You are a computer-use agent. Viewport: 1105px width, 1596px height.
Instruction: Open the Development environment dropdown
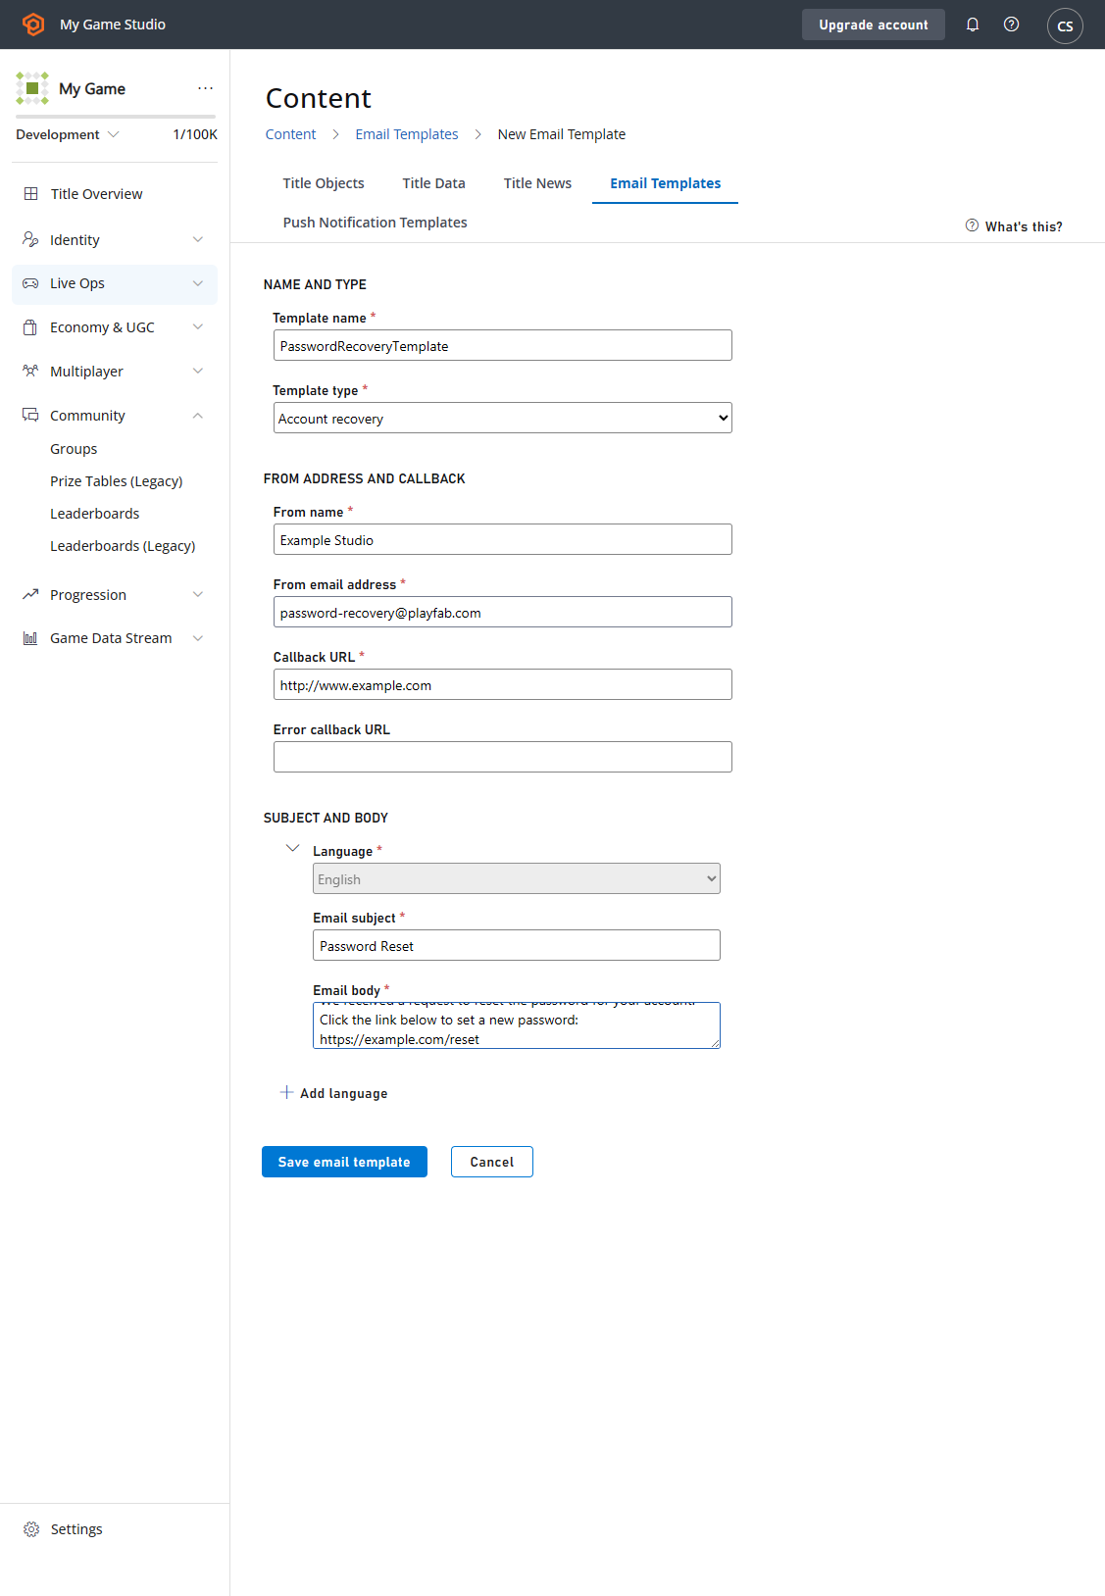click(x=68, y=134)
